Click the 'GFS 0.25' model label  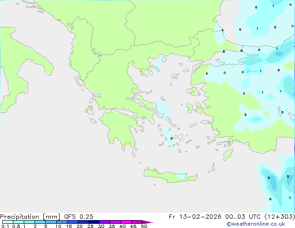[x=79, y=217]
